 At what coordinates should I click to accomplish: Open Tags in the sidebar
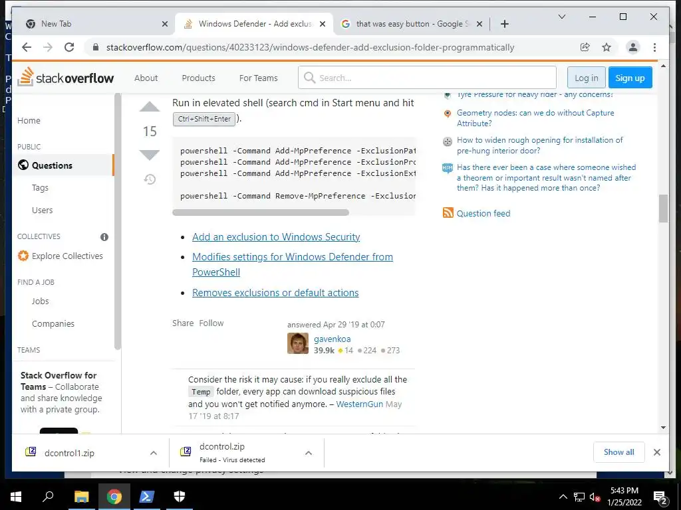[x=40, y=188]
